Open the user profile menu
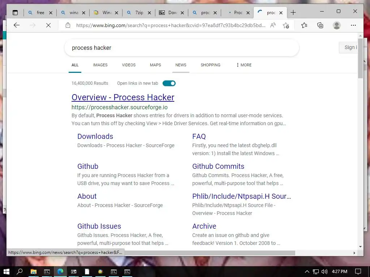 coord(337,25)
